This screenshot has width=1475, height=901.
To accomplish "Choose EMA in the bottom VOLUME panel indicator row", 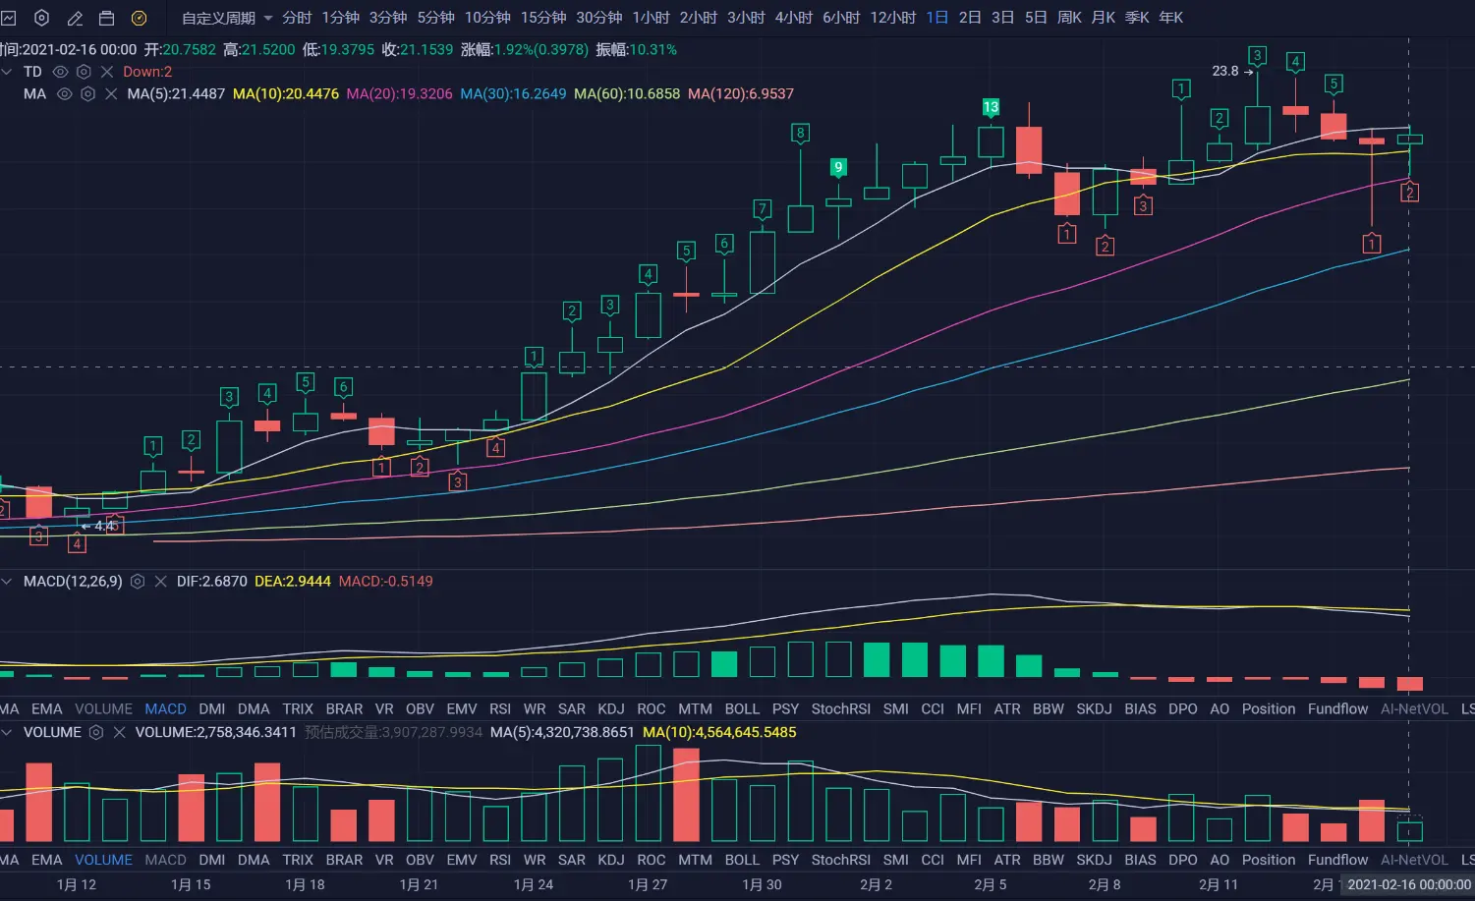I will 46,861.
